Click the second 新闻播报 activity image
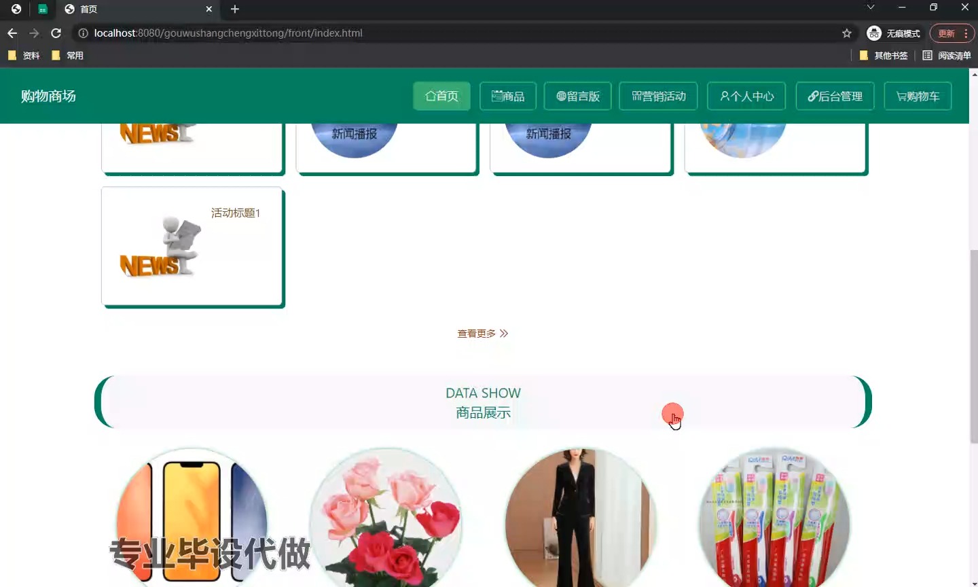This screenshot has width=978, height=587. point(548,140)
